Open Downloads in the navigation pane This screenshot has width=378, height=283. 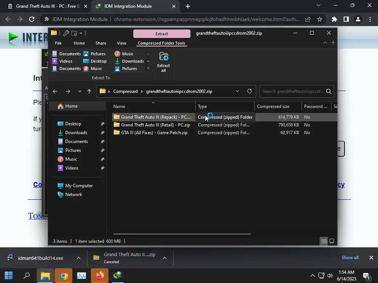point(76,133)
